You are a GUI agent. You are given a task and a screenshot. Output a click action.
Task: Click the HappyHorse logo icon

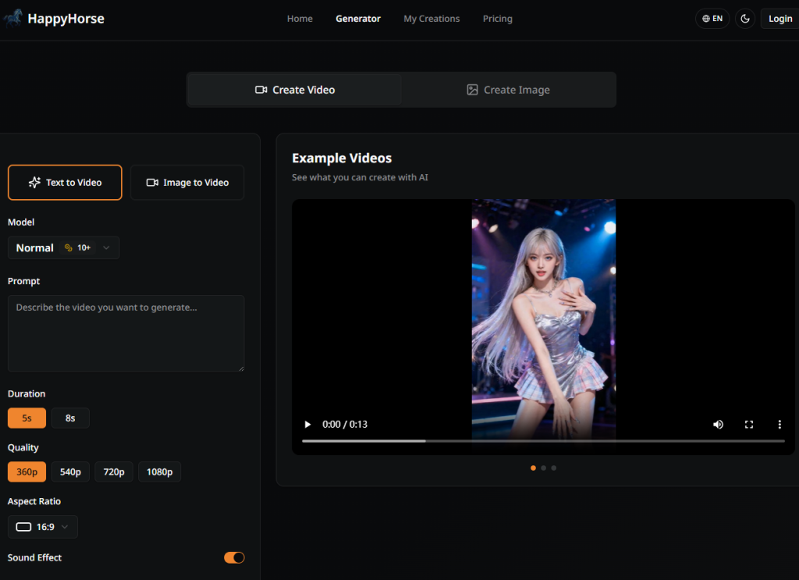[x=13, y=19]
